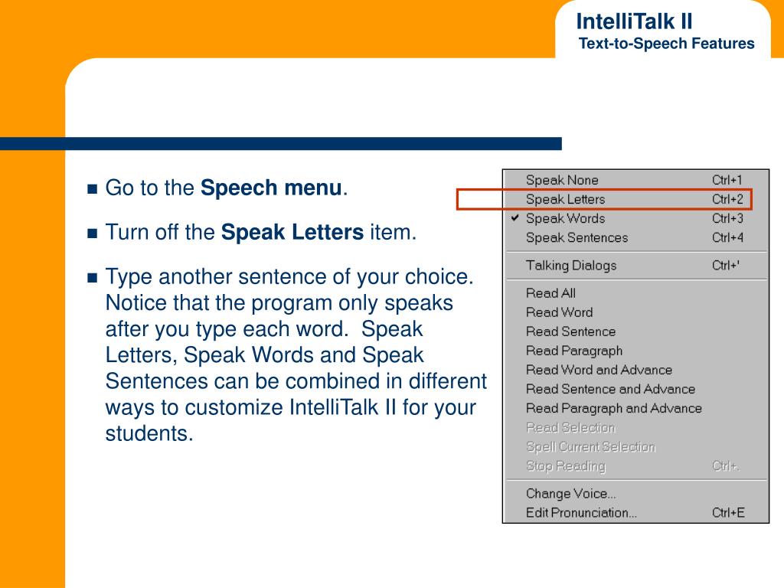
Task: Click the Text-to-Speech Features subtitle
Action: coord(667,44)
